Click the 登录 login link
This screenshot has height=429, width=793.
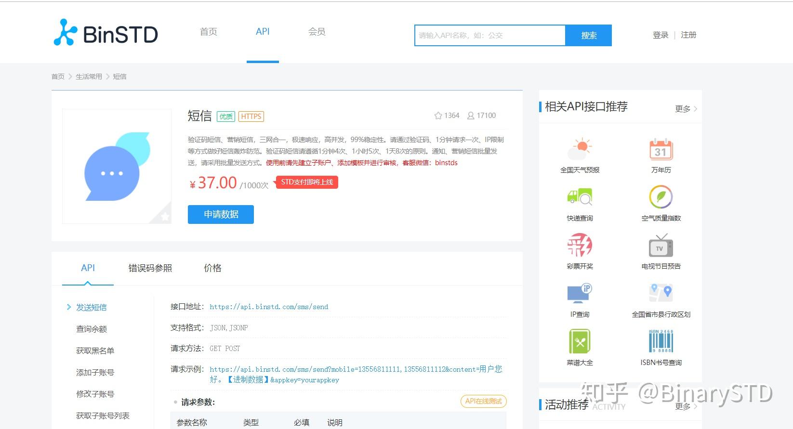(x=661, y=35)
